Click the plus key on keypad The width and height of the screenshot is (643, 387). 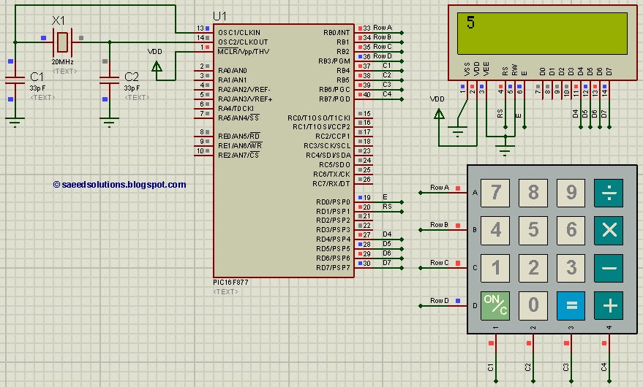click(x=609, y=305)
